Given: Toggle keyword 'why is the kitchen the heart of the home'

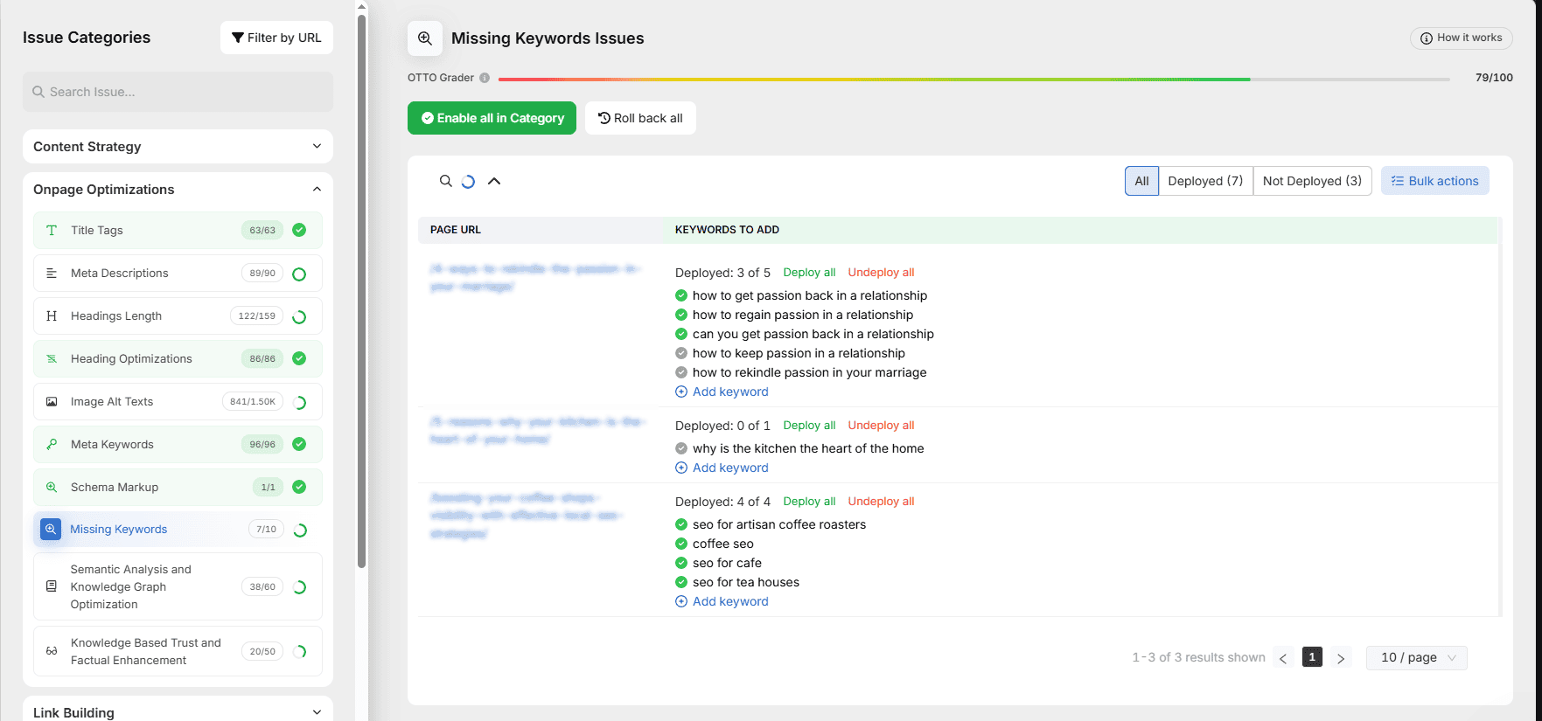Looking at the screenshot, I should 681,448.
